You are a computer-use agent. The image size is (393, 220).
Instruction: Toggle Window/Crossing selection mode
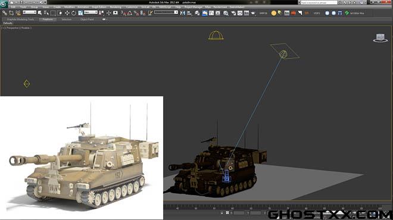coord(60,13)
